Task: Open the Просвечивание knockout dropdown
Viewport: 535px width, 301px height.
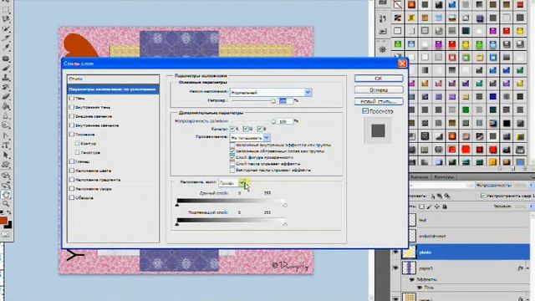Action: [x=250, y=137]
